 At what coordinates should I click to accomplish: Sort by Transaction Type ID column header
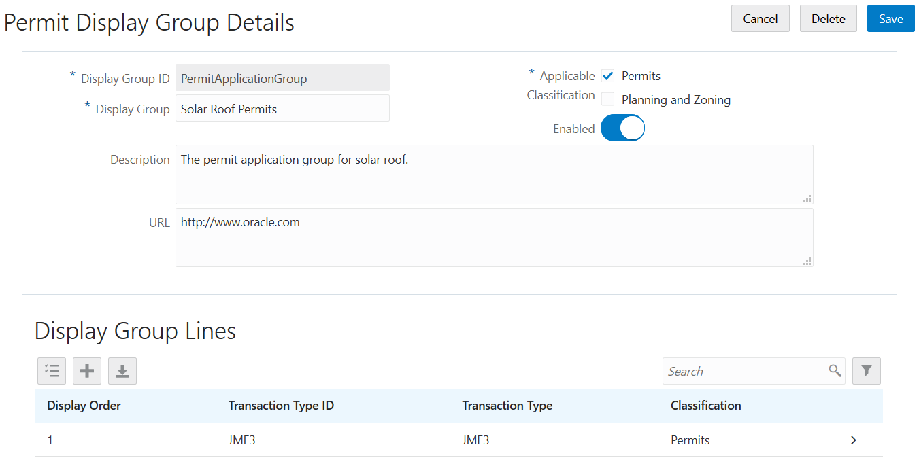(281, 406)
